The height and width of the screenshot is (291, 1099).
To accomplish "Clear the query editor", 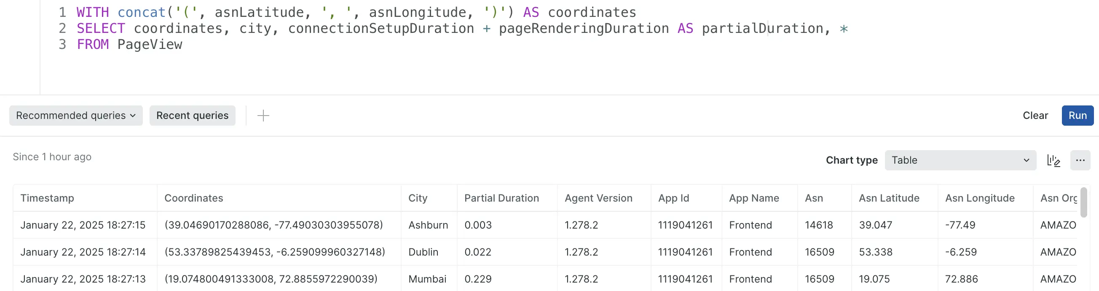I will tap(1035, 116).
